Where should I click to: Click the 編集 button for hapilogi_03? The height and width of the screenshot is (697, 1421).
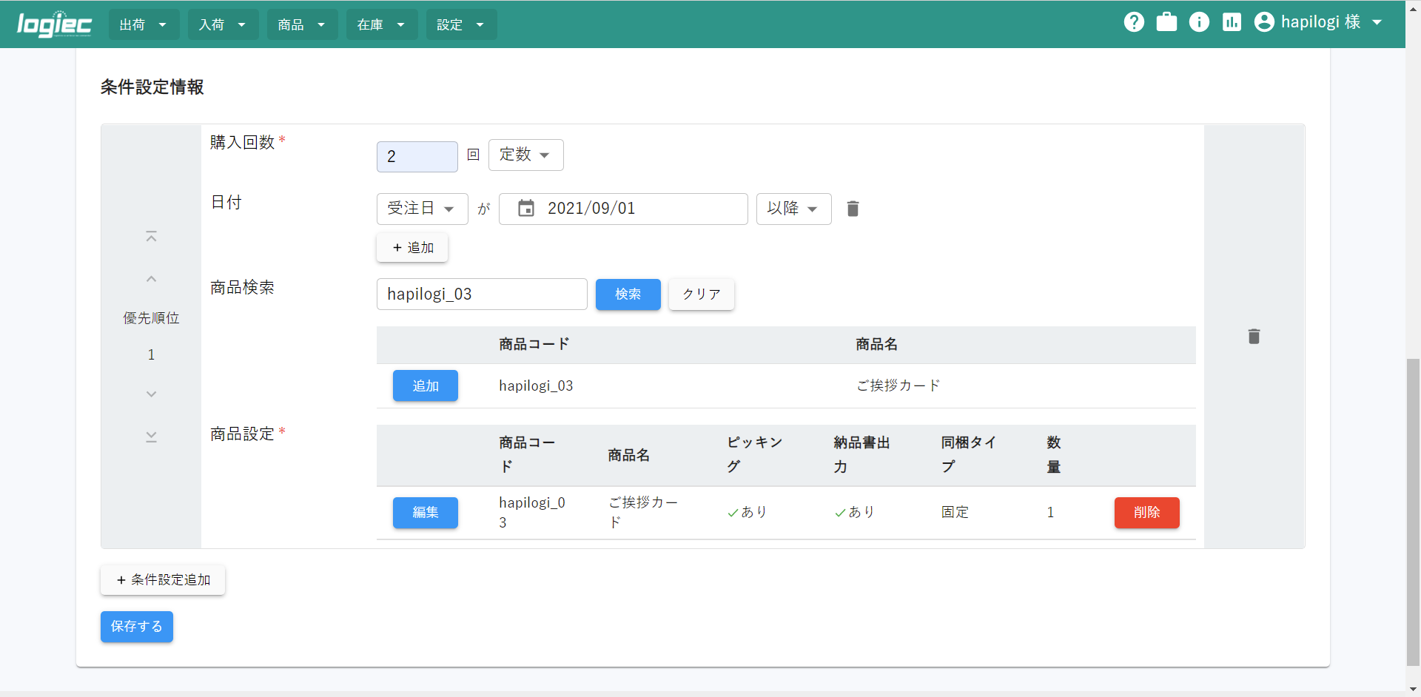pos(425,512)
